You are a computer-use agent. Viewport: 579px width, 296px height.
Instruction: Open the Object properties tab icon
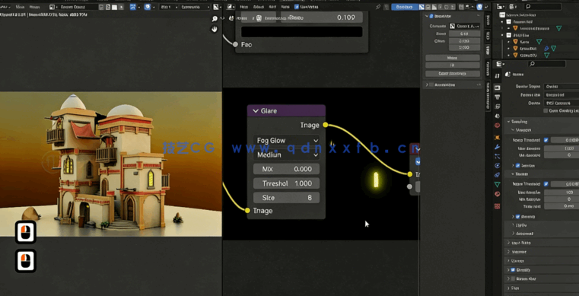tap(497, 137)
